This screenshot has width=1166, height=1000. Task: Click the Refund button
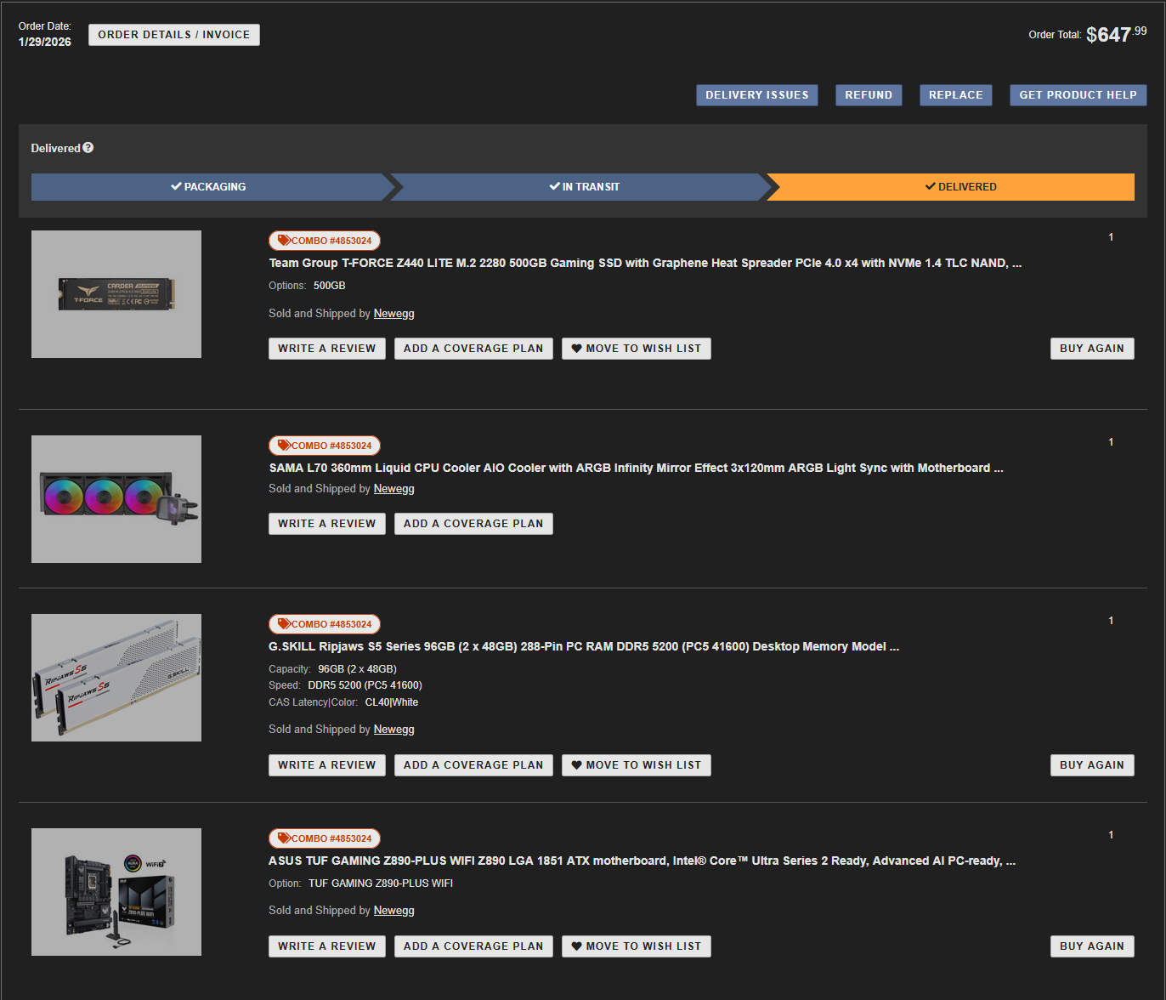tap(869, 95)
